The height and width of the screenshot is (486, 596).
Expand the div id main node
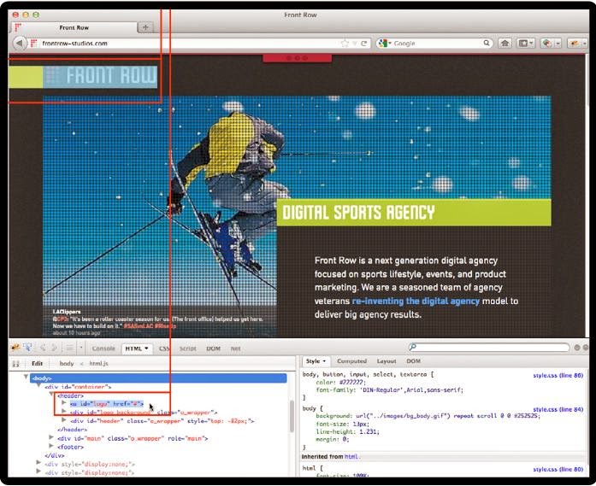pos(51,437)
